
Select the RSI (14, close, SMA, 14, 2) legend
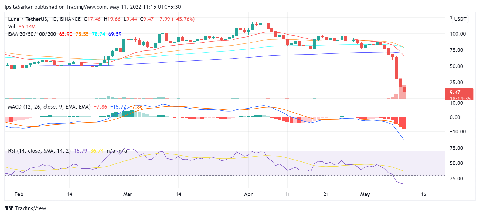(x=39, y=151)
